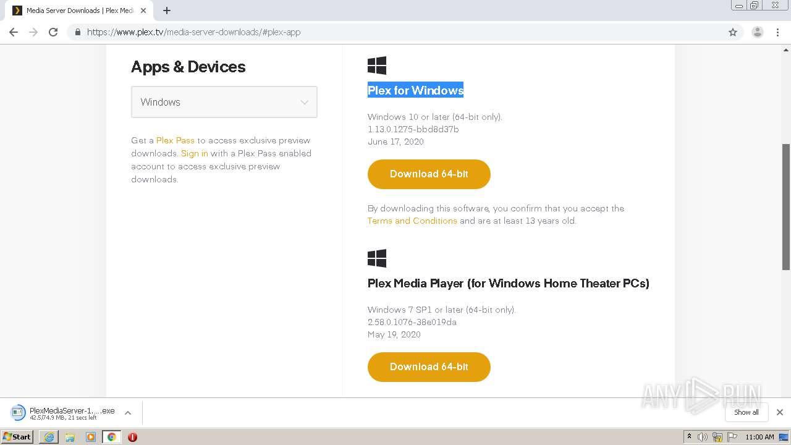Click the page vertical scrollbar thumb
The width and height of the screenshot is (791, 445).
pos(786,207)
